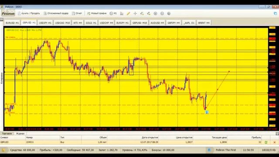Select the GBPUSD H1 chart tab
279x157 pixels.
29,23
